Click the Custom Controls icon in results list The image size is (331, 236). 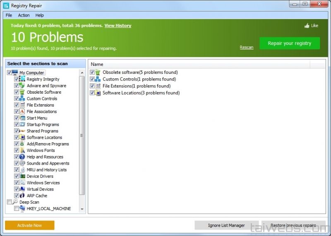(98, 79)
